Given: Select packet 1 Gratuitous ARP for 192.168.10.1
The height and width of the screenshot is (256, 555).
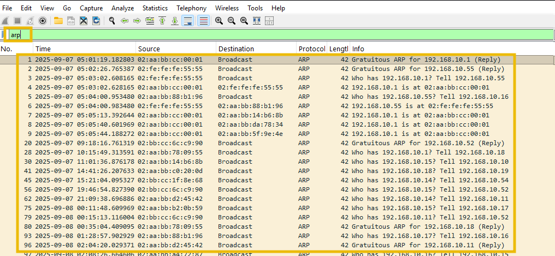Looking at the screenshot, I should [x=277, y=59].
